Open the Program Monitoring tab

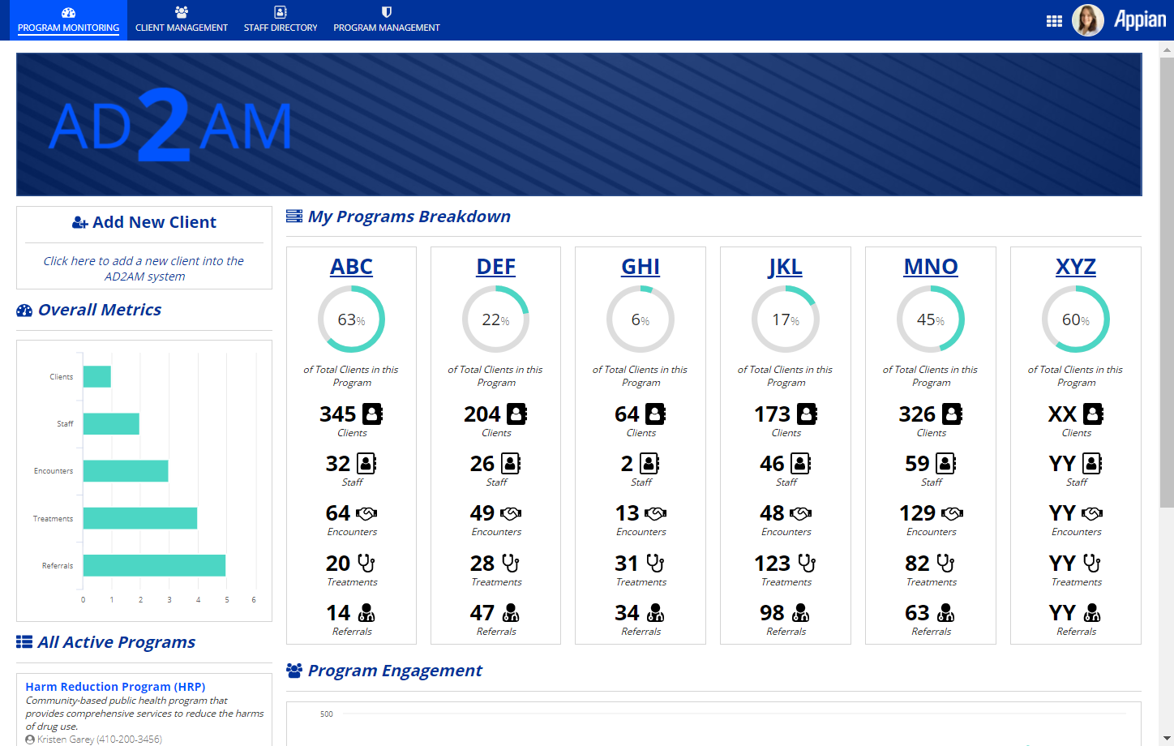pyautogui.click(x=68, y=20)
